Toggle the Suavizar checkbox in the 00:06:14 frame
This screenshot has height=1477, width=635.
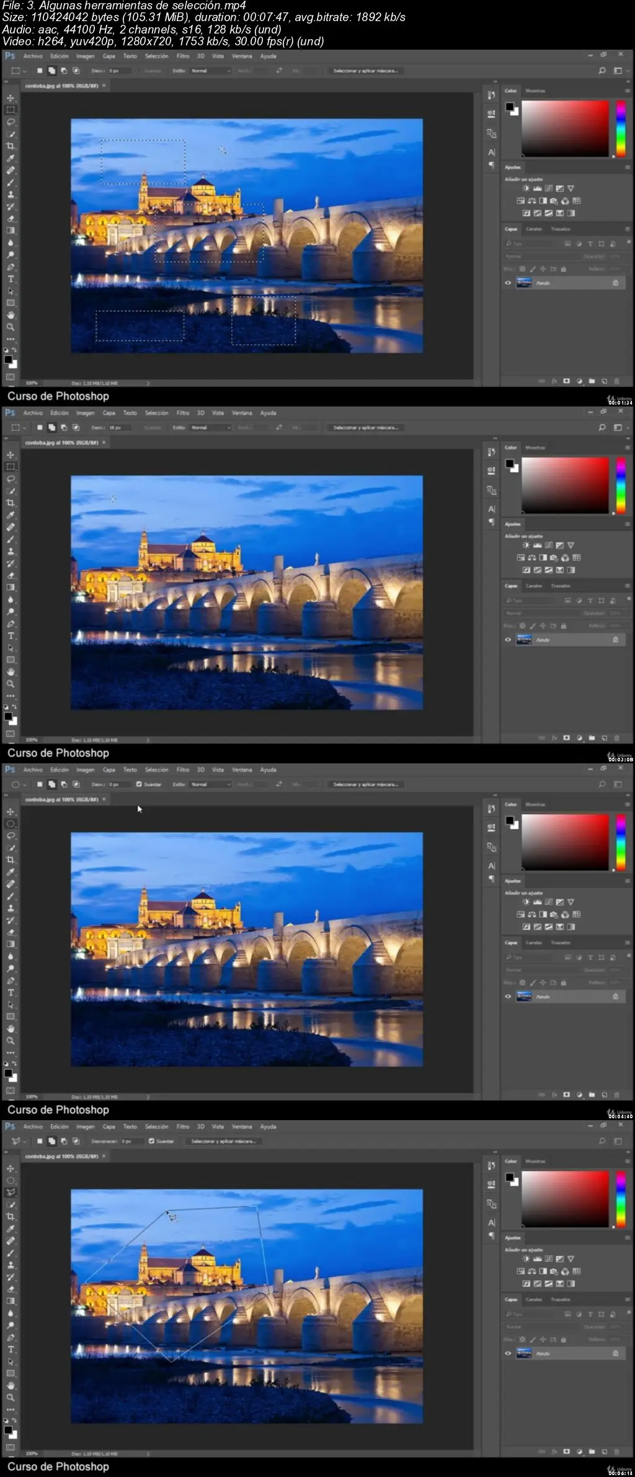pyautogui.click(x=151, y=1141)
